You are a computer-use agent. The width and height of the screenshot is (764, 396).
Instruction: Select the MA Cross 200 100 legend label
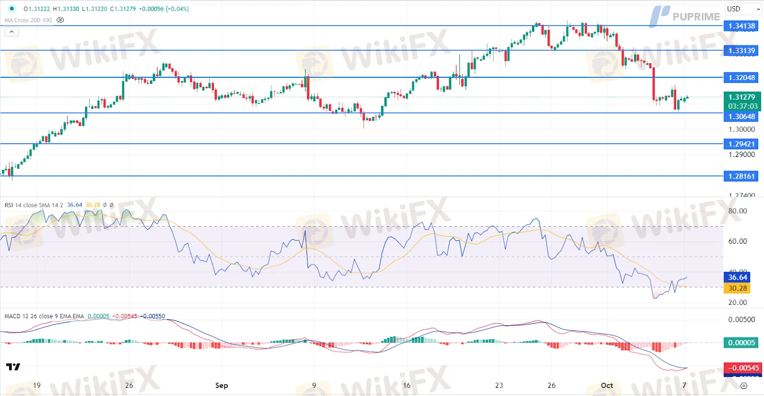click(x=28, y=20)
